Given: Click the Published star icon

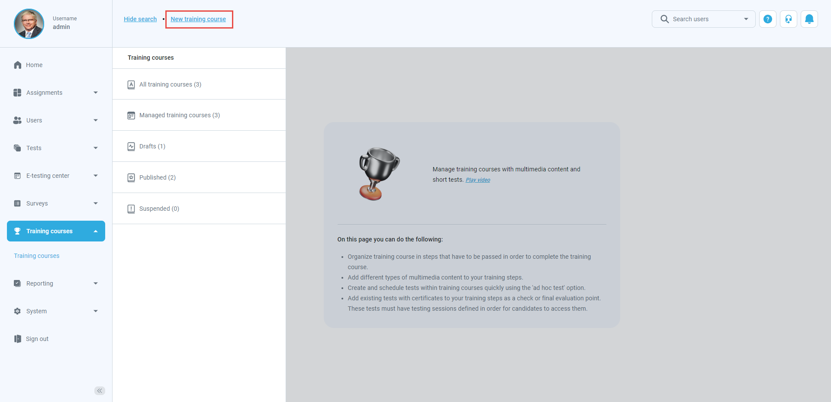Looking at the screenshot, I should tap(131, 178).
